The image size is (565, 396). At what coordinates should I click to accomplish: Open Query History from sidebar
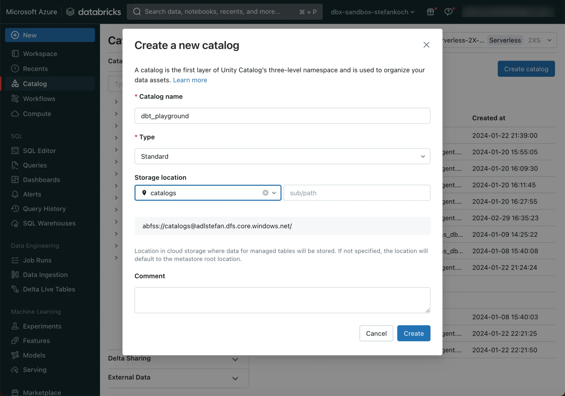[x=44, y=209]
